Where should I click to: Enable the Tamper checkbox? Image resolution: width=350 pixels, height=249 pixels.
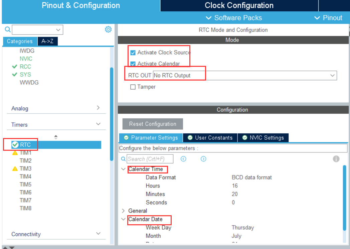[x=133, y=87]
